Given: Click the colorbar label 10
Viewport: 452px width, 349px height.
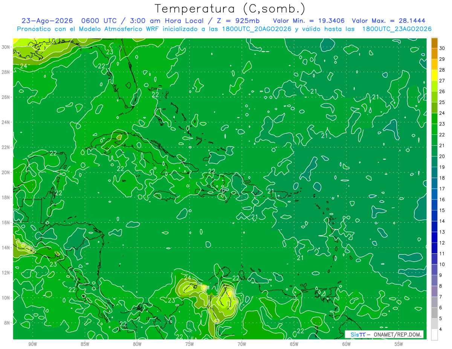Looking at the screenshot, I should [443, 264].
